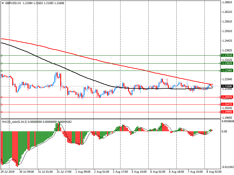Click the 1.25610 price scale value
Image resolution: width=234 pixels, height=175 pixels.
coord(227,21)
